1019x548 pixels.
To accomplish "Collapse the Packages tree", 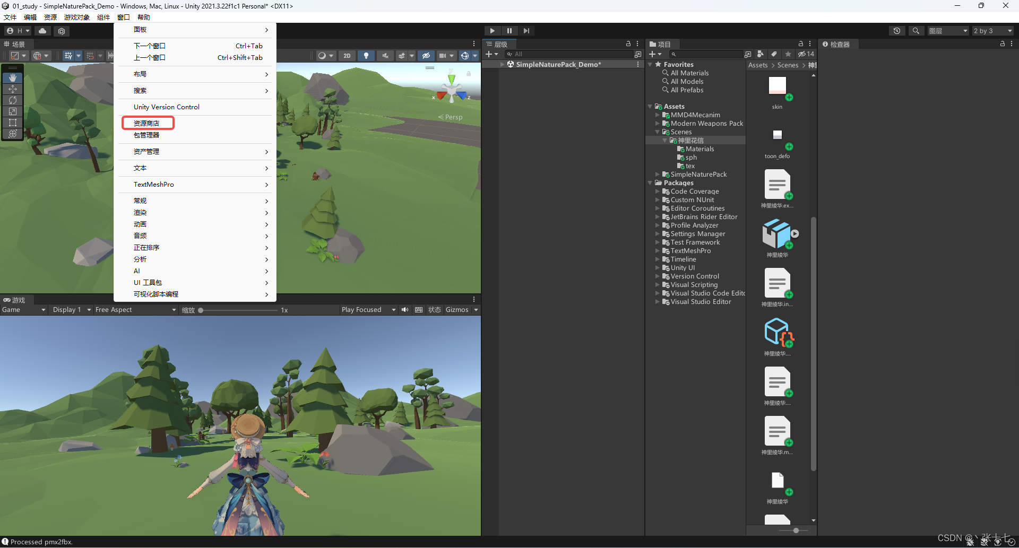I will [650, 183].
